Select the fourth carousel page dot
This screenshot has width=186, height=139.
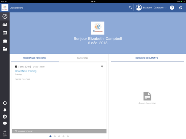[63, 136]
